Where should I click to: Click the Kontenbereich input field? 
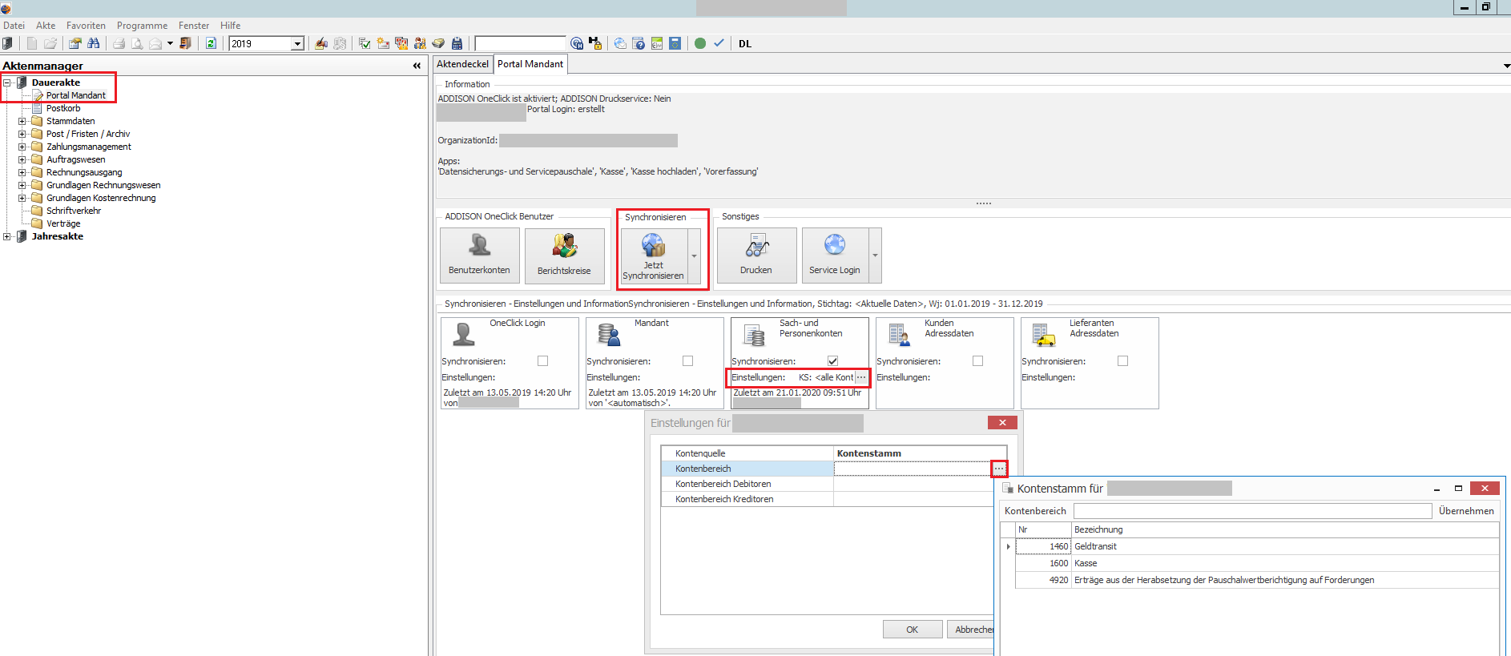tap(1252, 511)
